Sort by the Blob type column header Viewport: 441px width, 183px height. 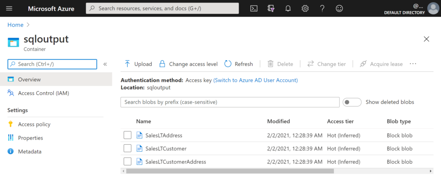pyautogui.click(x=399, y=121)
